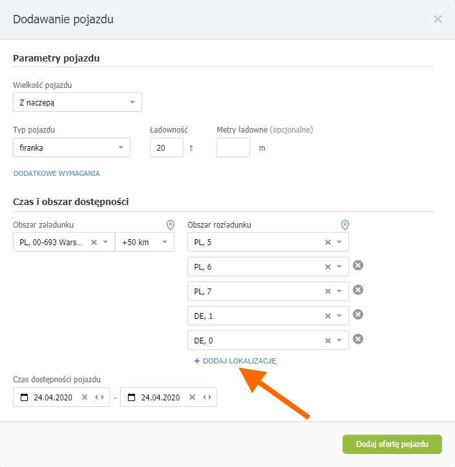The image size is (455, 467).
Task: Expand the Typ pojazdu firanka dropdown
Action: click(120, 147)
